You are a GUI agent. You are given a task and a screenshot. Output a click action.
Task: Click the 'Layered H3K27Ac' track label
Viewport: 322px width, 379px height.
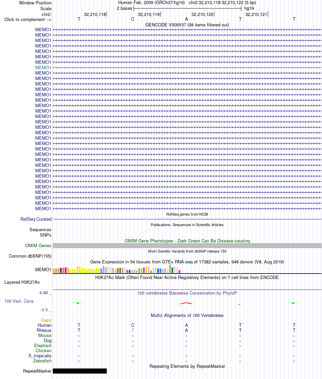click(22, 282)
